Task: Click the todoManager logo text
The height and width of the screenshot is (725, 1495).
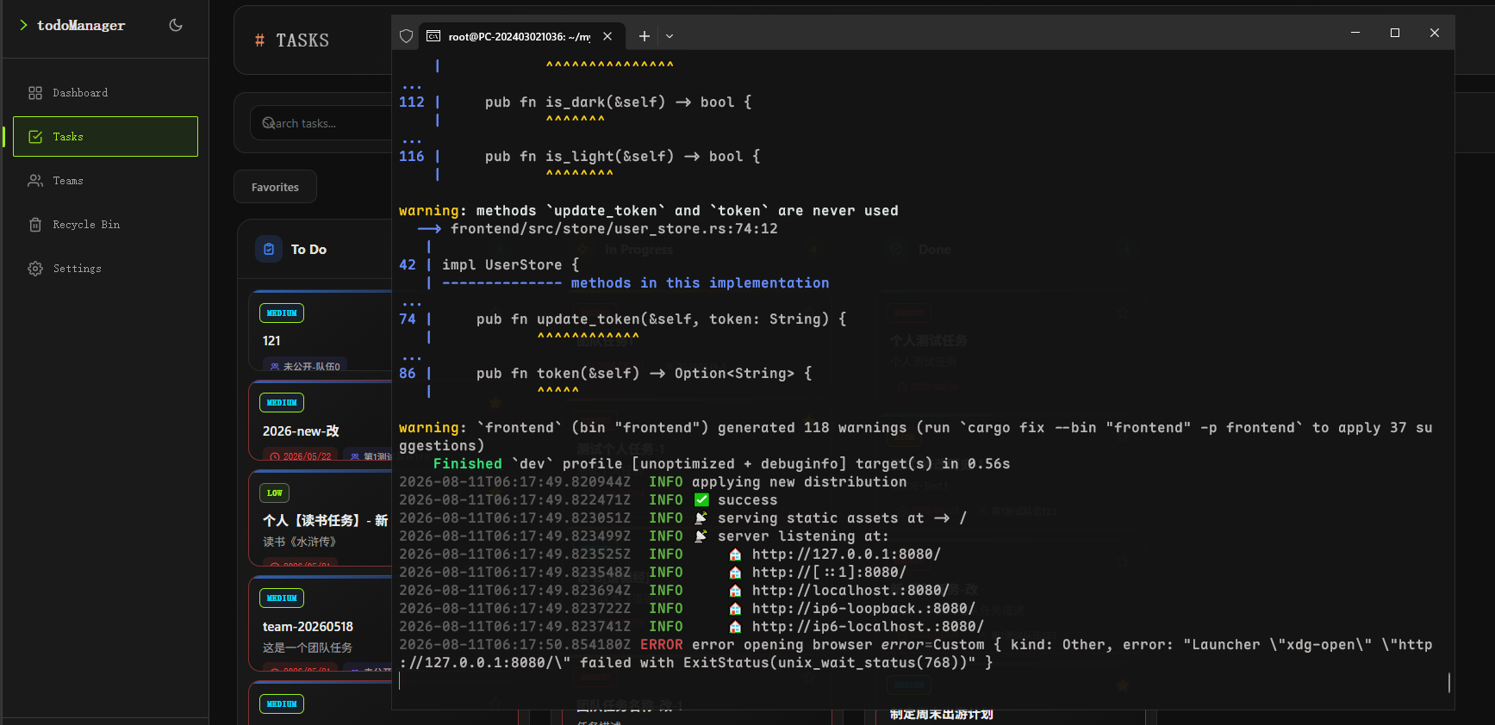Action: tap(81, 26)
